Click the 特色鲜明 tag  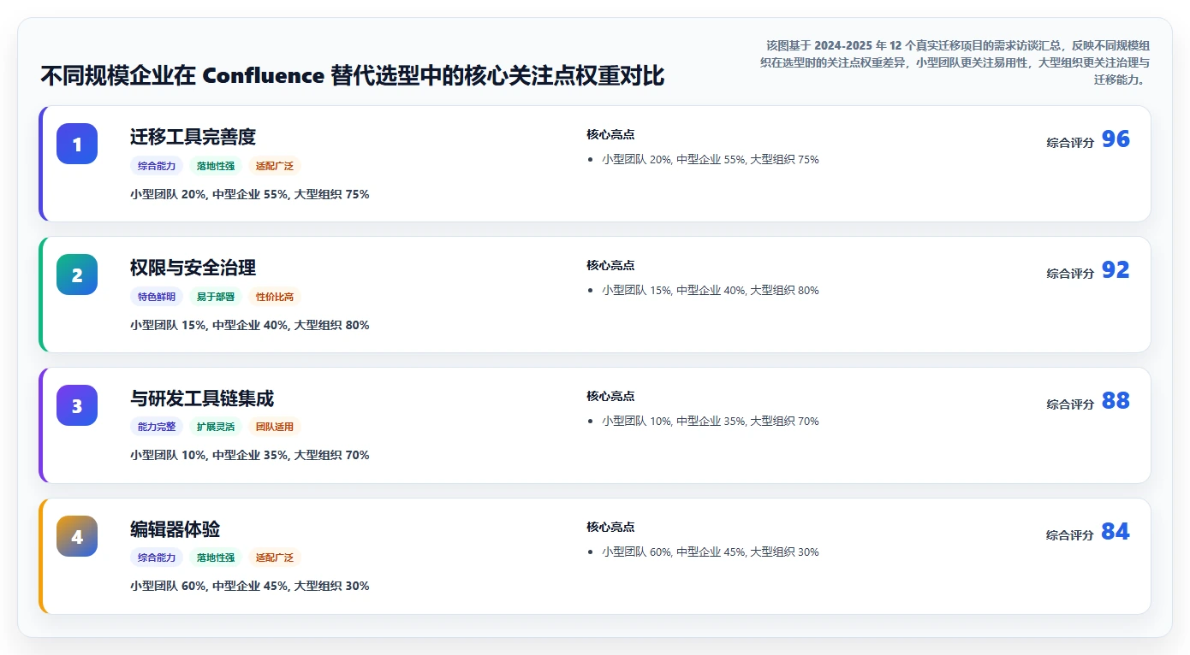[157, 297]
